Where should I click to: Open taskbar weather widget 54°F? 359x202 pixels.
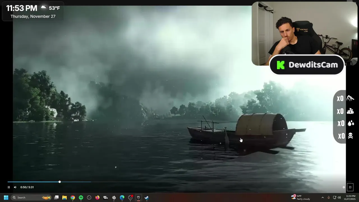(x=301, y=198)
